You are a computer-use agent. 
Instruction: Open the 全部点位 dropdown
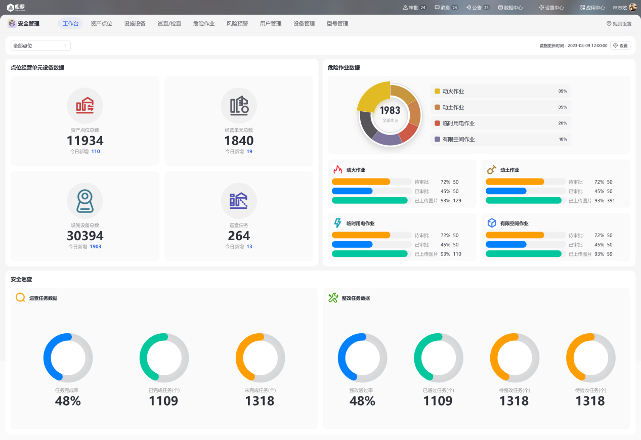[x=40, y=46]
